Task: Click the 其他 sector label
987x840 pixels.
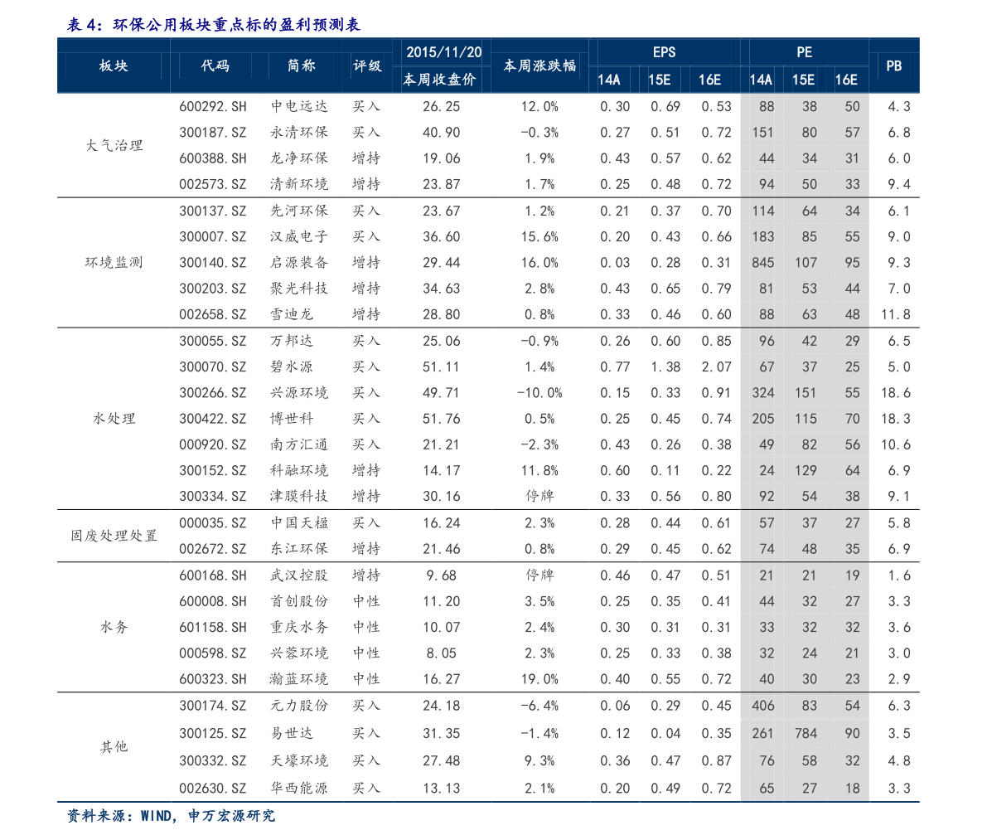Action: pos(114,747)
